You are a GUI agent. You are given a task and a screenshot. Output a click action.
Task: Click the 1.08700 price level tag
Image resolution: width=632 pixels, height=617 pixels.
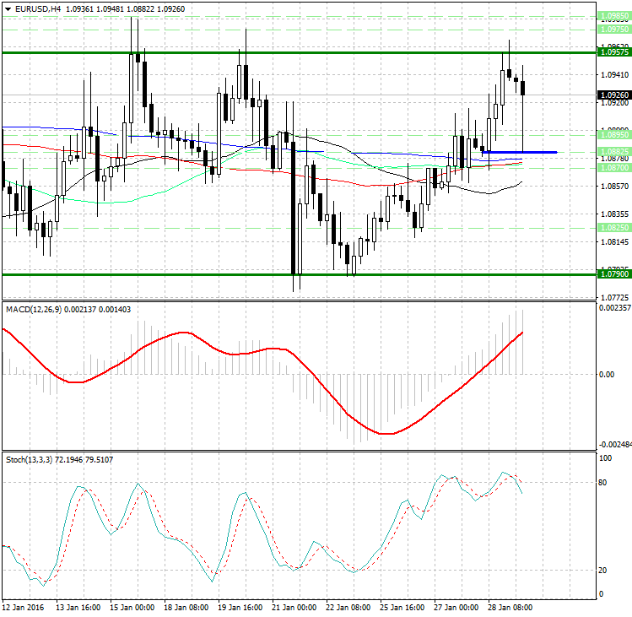coord(613,168)
